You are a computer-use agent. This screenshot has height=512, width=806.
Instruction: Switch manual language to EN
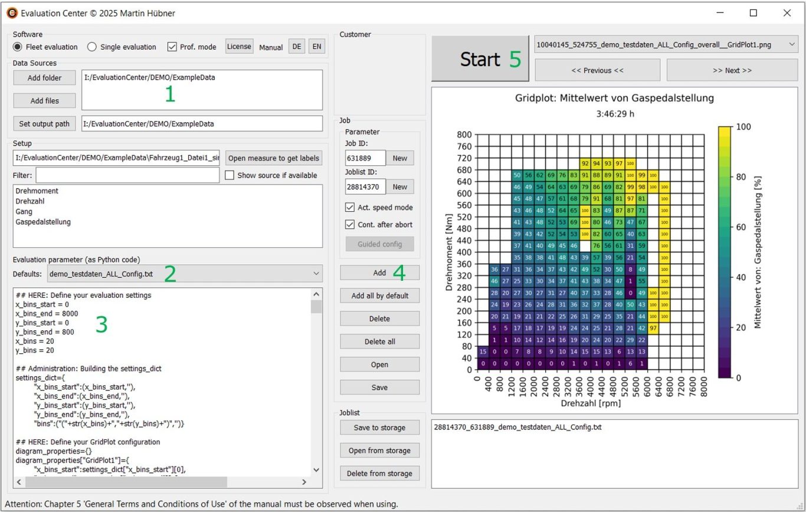[x=317, y=47]
